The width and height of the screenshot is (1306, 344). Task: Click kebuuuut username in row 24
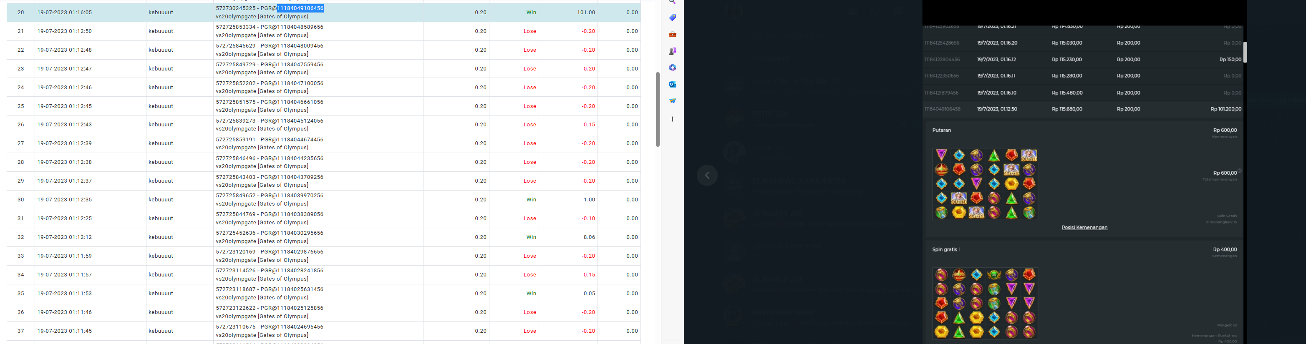161,88
